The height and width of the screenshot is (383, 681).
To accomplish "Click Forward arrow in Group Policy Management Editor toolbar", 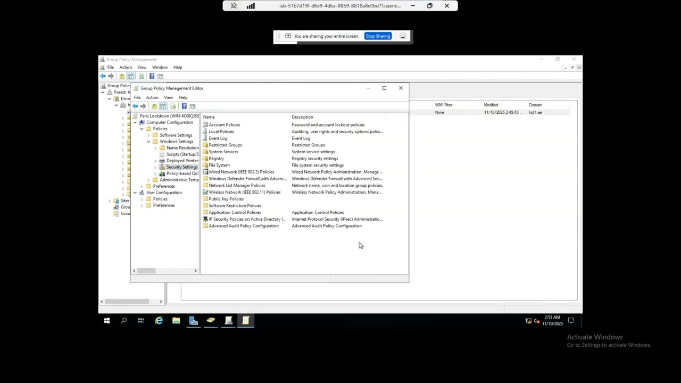I will [143, 106].
